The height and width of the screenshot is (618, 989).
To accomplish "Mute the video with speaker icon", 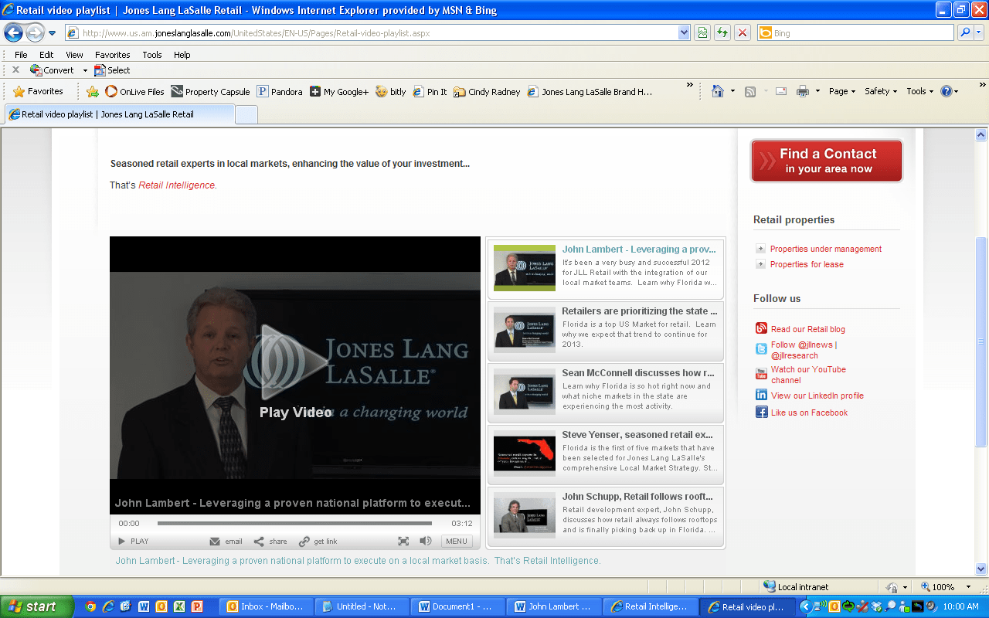I will click(426, 542).
